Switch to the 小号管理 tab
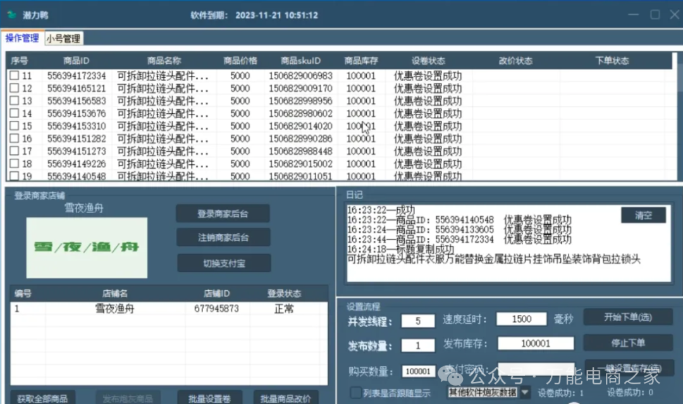The width and height of the screenshot is (683, 404). (63, 39)
